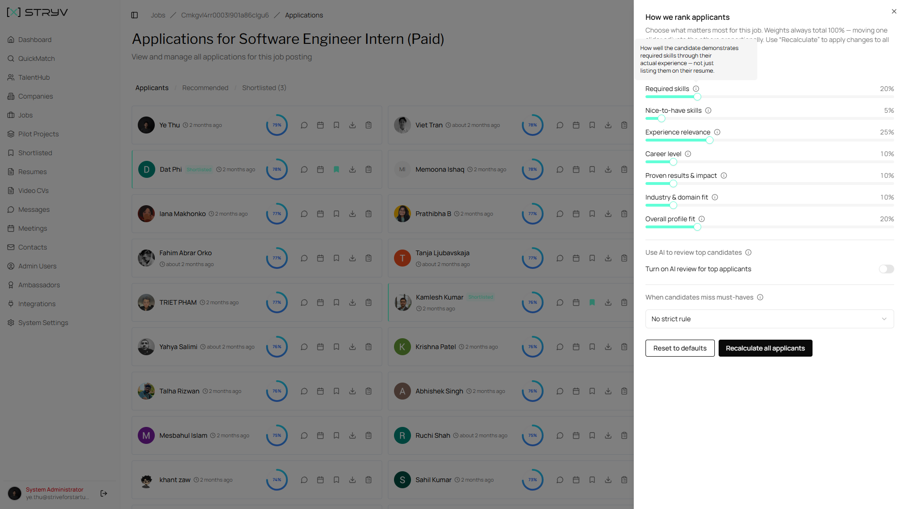Screen dimensions: 905x509
Task: Show the info tooltip for Career level
Action: pos(688,154)
